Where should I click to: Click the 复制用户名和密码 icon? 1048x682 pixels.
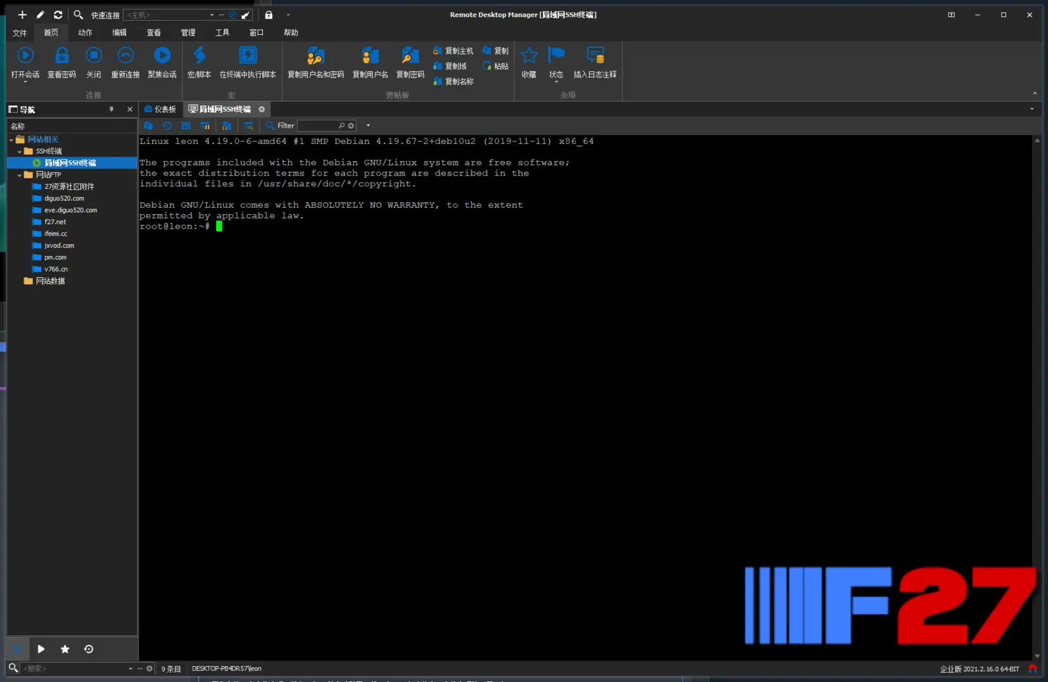315,56
